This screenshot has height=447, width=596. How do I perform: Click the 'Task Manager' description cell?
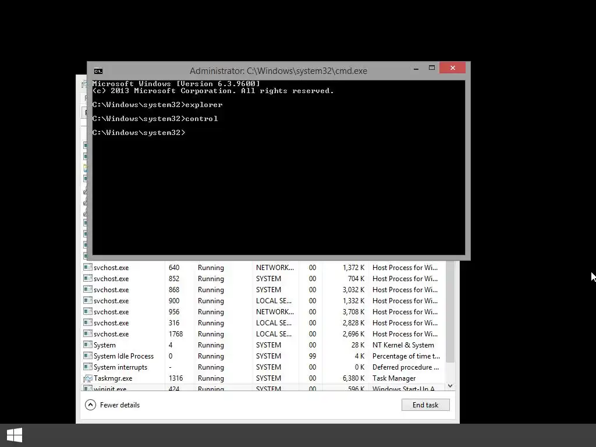tap(394, 378)
